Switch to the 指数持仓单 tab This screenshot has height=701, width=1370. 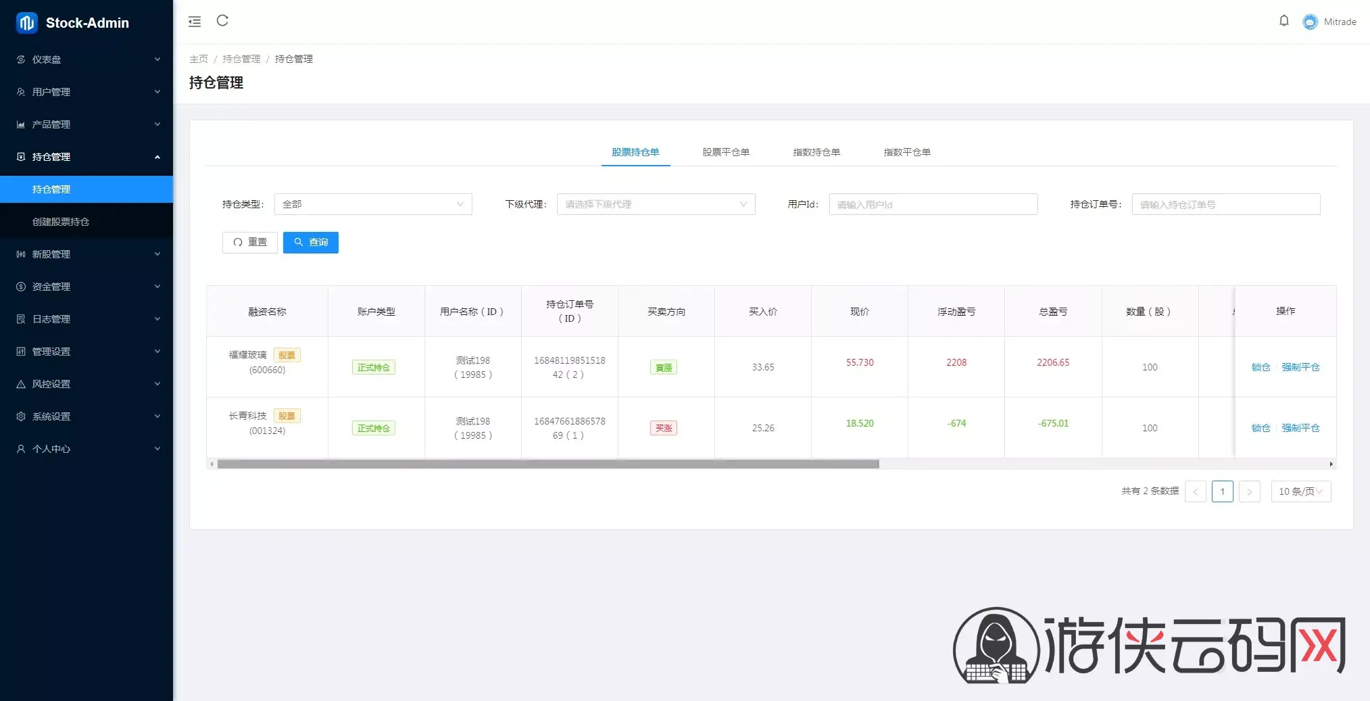816,152
